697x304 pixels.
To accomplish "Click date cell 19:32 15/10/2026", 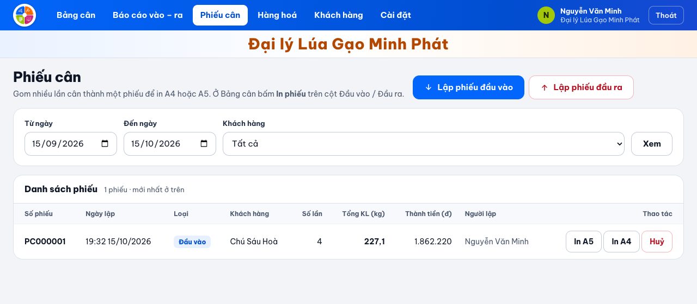I will click(x=118, y=242).
